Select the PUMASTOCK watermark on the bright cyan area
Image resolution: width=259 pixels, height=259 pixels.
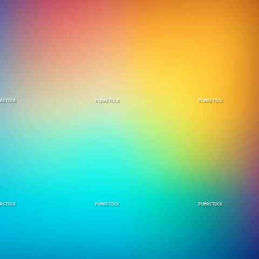tap(107, 204)
